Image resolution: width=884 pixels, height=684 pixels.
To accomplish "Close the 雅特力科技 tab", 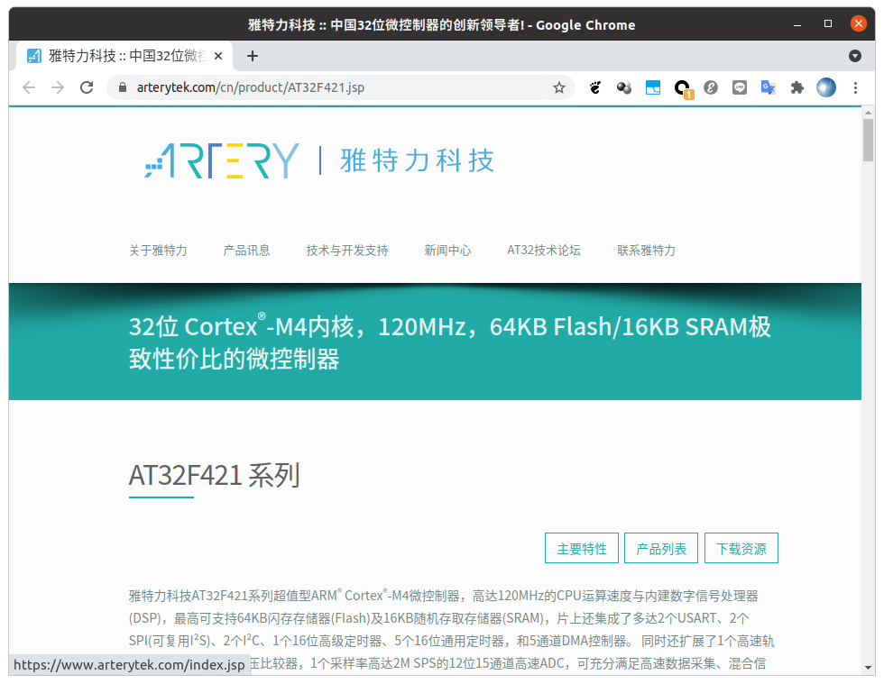I will coord(218,56).
